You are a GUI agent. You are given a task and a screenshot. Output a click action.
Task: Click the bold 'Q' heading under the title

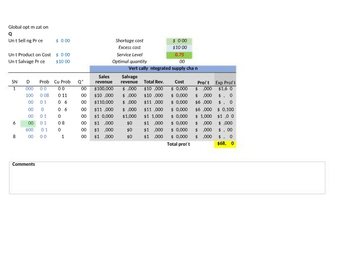coord(10,34)
